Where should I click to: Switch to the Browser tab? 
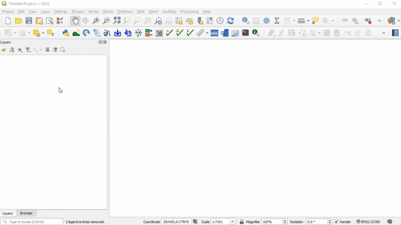pos(26,213)
